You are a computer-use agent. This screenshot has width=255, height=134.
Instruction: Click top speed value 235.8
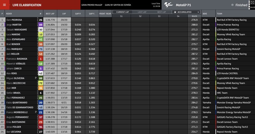click(x=194, y=117)
